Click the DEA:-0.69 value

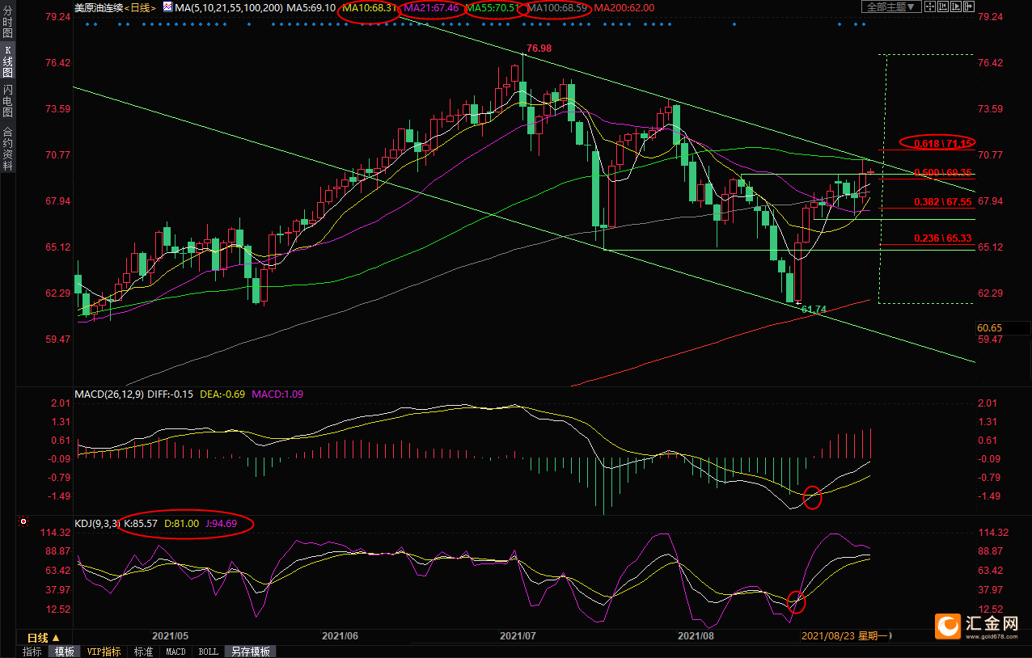coord(222,394)
